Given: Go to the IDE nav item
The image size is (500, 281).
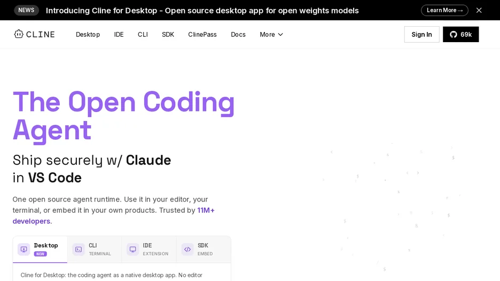Looking at the screenshot, I should [119, 34].
